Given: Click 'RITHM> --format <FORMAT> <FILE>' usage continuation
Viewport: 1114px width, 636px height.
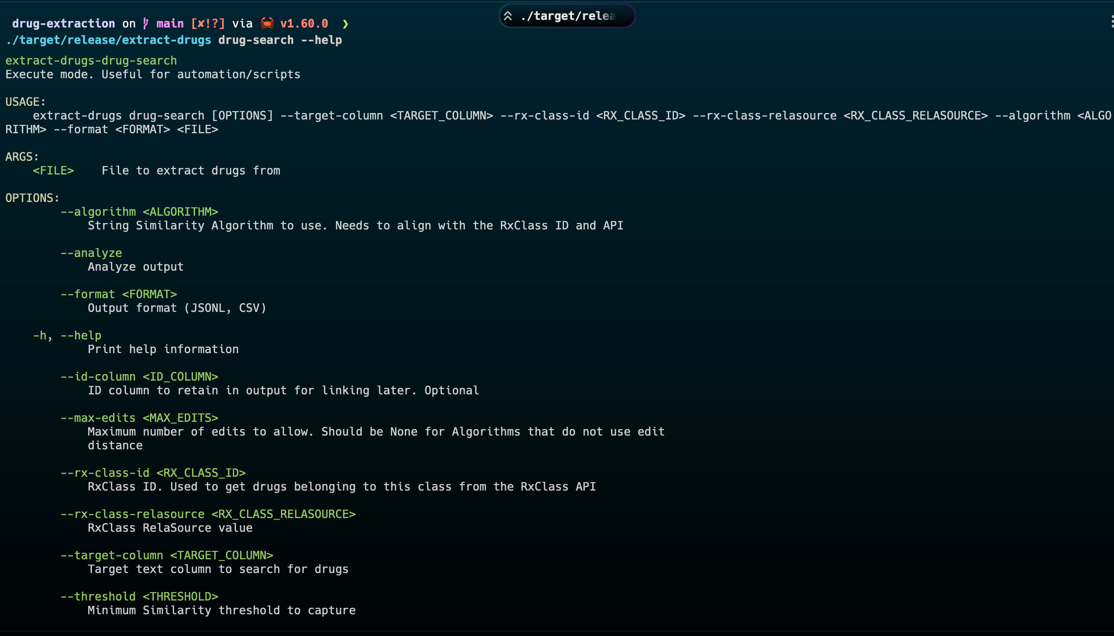Looking at the screenshot, I should pos(112,130).
